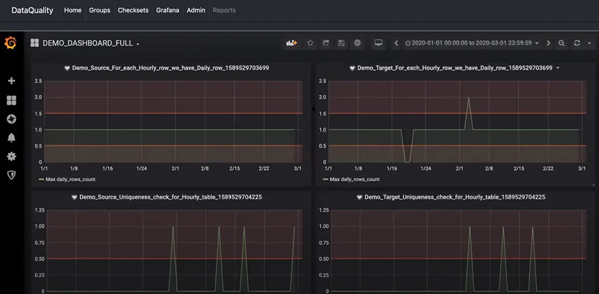599x294 pixels.
Task: Open Server Admin shield icon
Action: point(11,175)
